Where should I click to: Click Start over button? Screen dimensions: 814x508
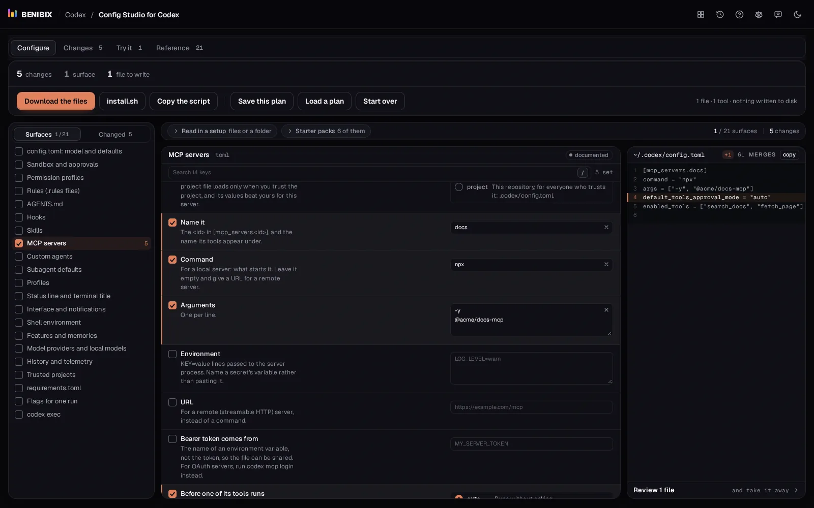380,101
